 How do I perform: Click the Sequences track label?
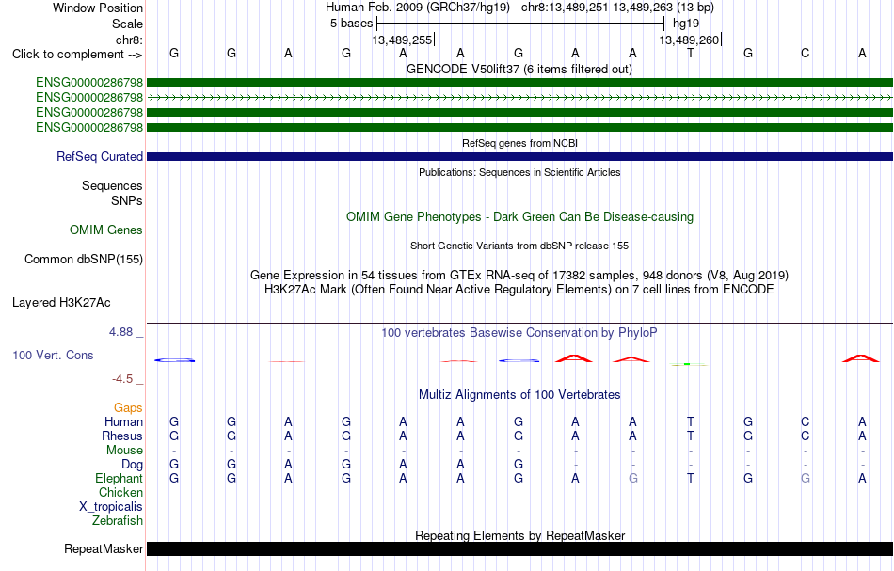pos(112,185)
